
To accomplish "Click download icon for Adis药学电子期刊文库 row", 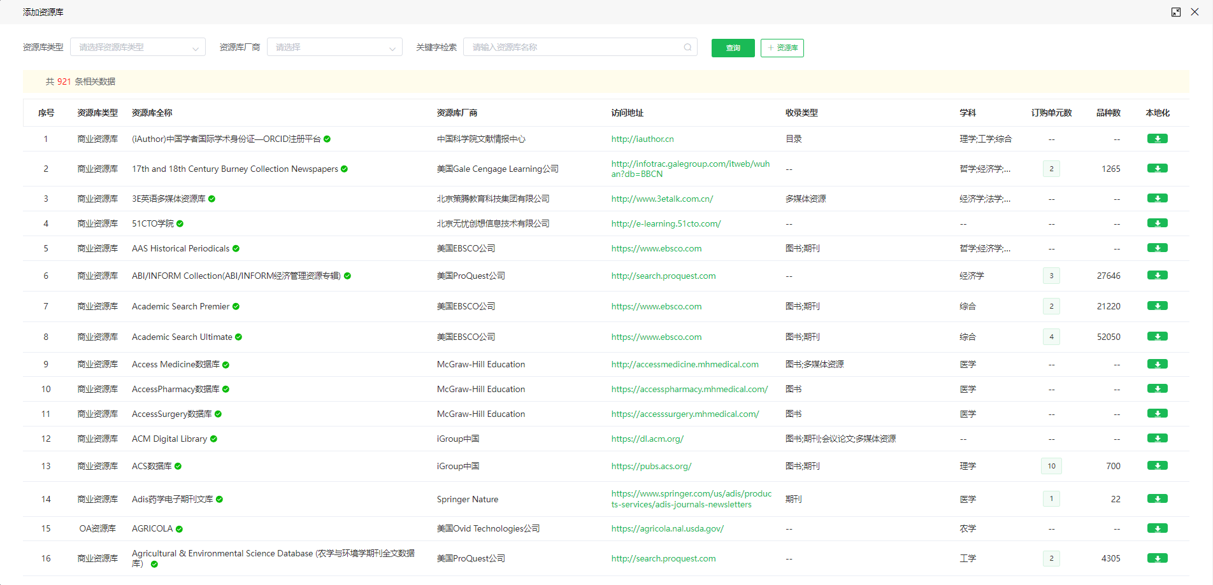I will (1157, 499).
